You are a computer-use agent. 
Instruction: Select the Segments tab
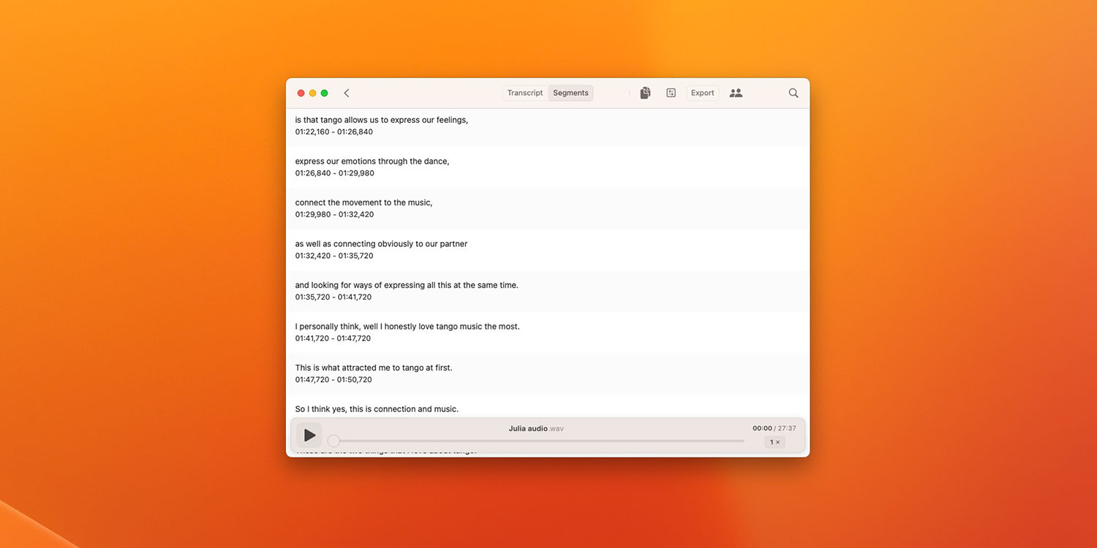[x=570, y=93]
